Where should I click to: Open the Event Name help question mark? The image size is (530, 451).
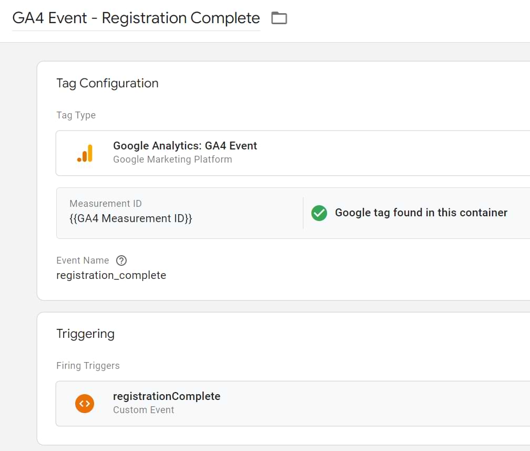(121, 260)
